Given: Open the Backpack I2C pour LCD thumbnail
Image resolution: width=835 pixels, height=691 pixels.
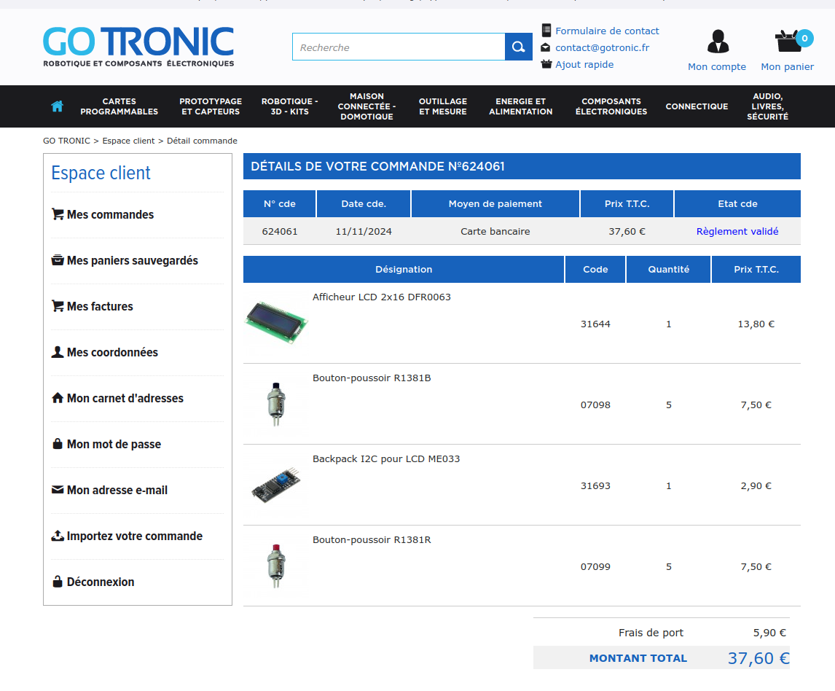Looking at the screenshot, I should [x=275, y=485].
